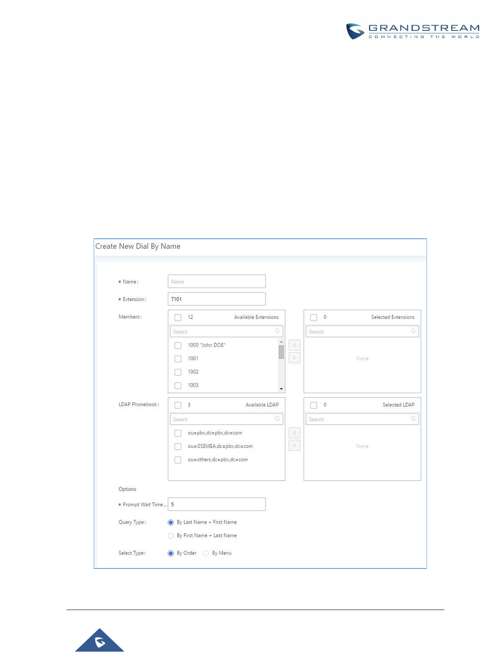The image size is (503, 652).
Task: Select By Last Name + First Name query
Action: point(171,522)
